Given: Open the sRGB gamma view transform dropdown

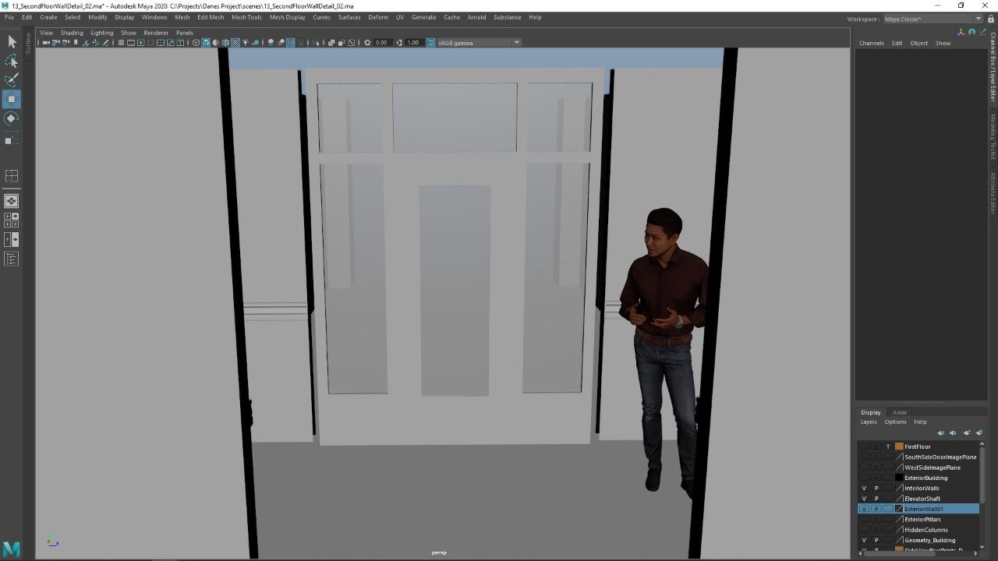Looking at the screenshot, I should [x=516, y=43].
